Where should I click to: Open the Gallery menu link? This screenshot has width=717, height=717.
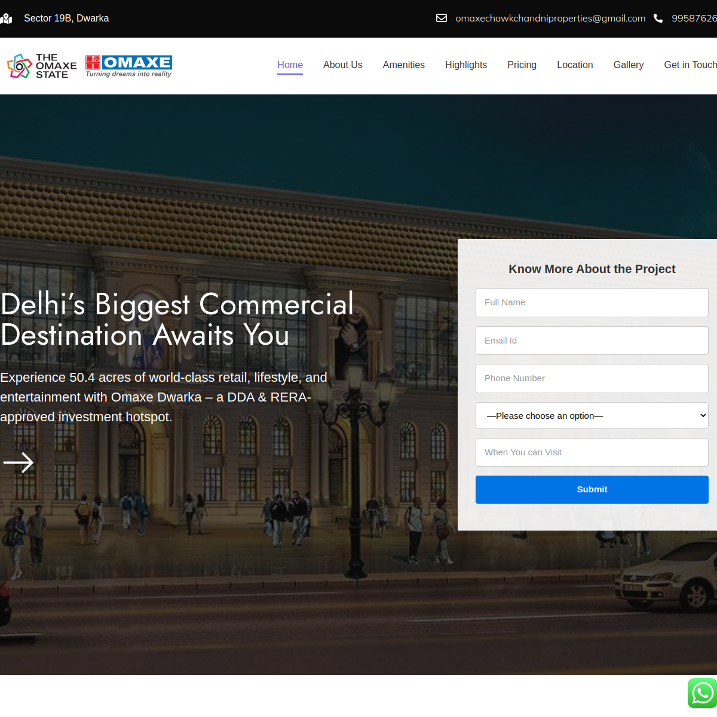point(628,65)
